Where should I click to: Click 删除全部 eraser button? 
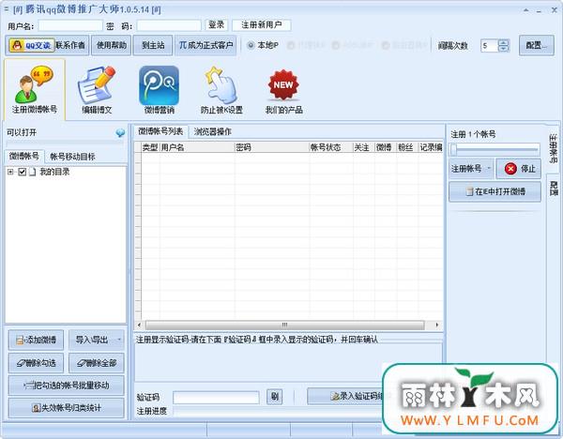click(x=97, y=363)
